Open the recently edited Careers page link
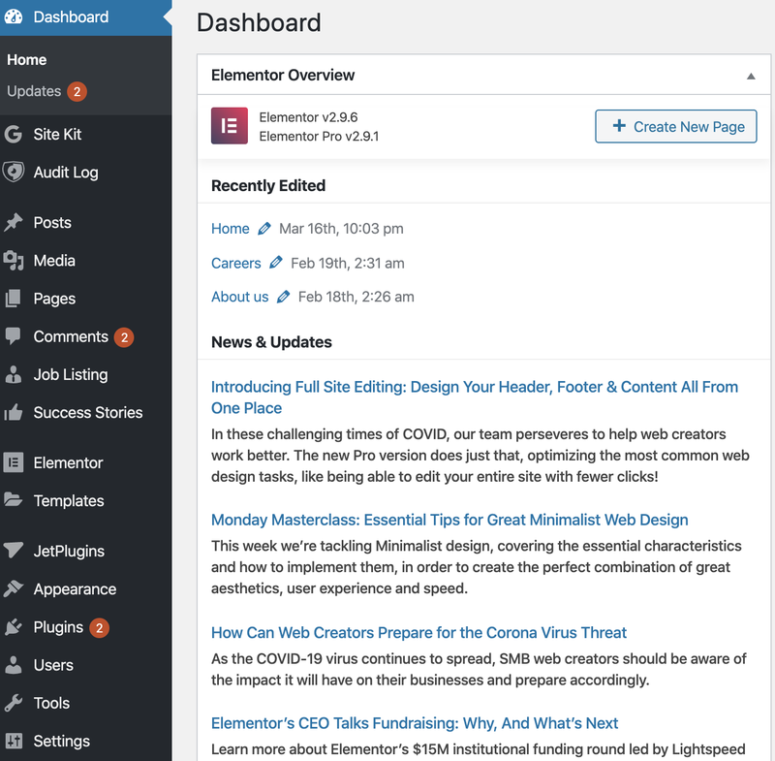This screenshot has width=775, height=761. click(235, 263)
